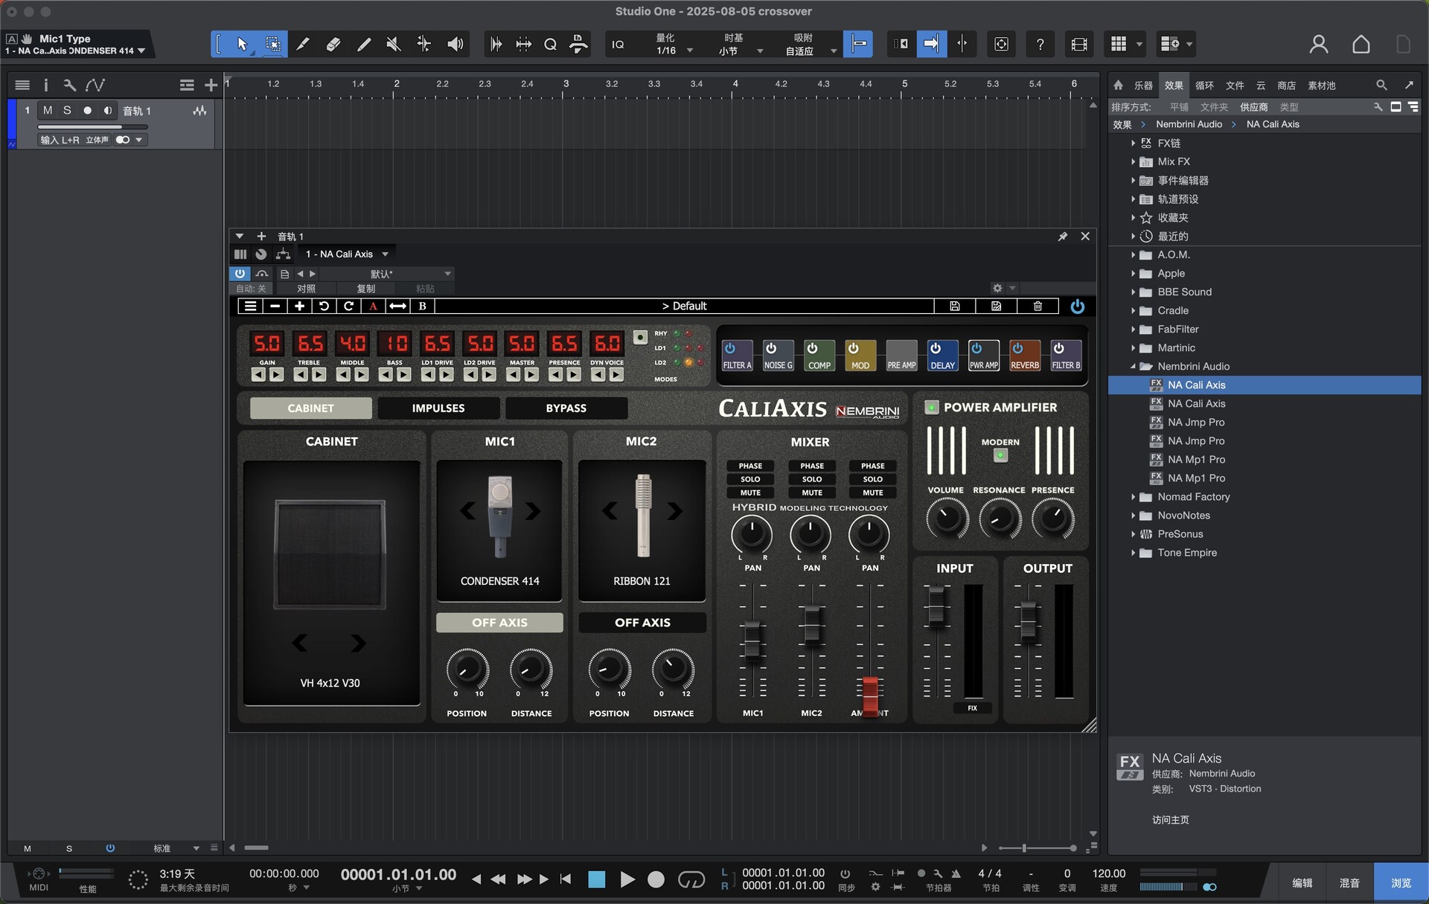Open the CaliAxis hamburger menu
The height and width of the screenshot is (904, 1429).
pos(251,306)
